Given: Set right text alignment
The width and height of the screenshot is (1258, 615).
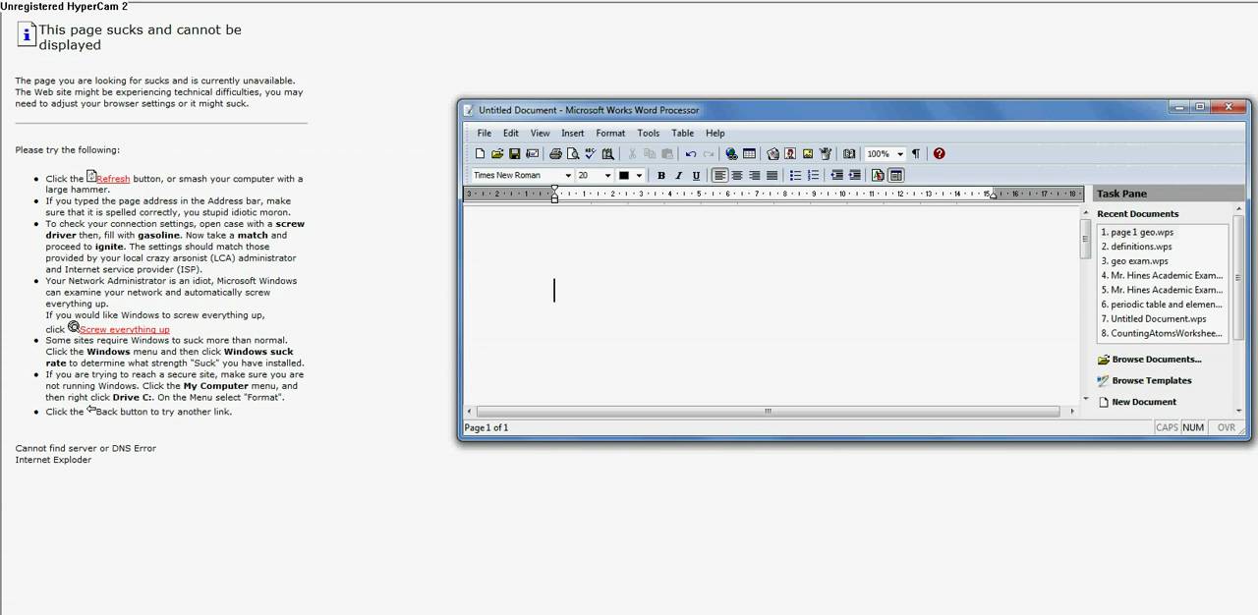Looking at the screenshot, I should pyautogui.click(x=755, y=175).
